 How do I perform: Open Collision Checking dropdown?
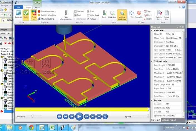tap(48, 15)
